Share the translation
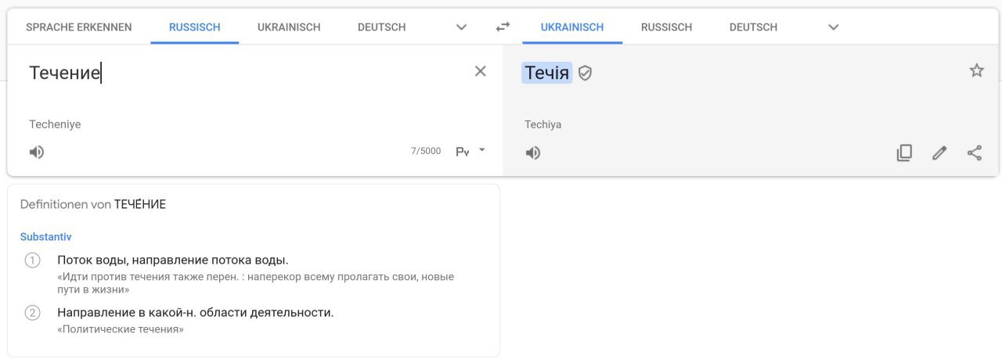Viewport: 1002px width, 359px height. [975, 153]
